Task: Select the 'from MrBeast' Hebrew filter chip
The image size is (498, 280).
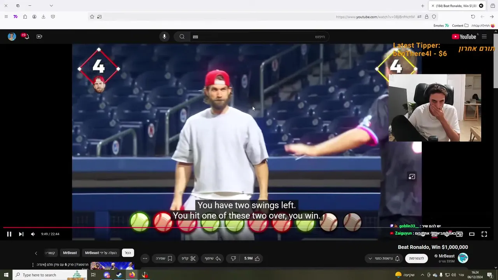Action: pos(101,253)
